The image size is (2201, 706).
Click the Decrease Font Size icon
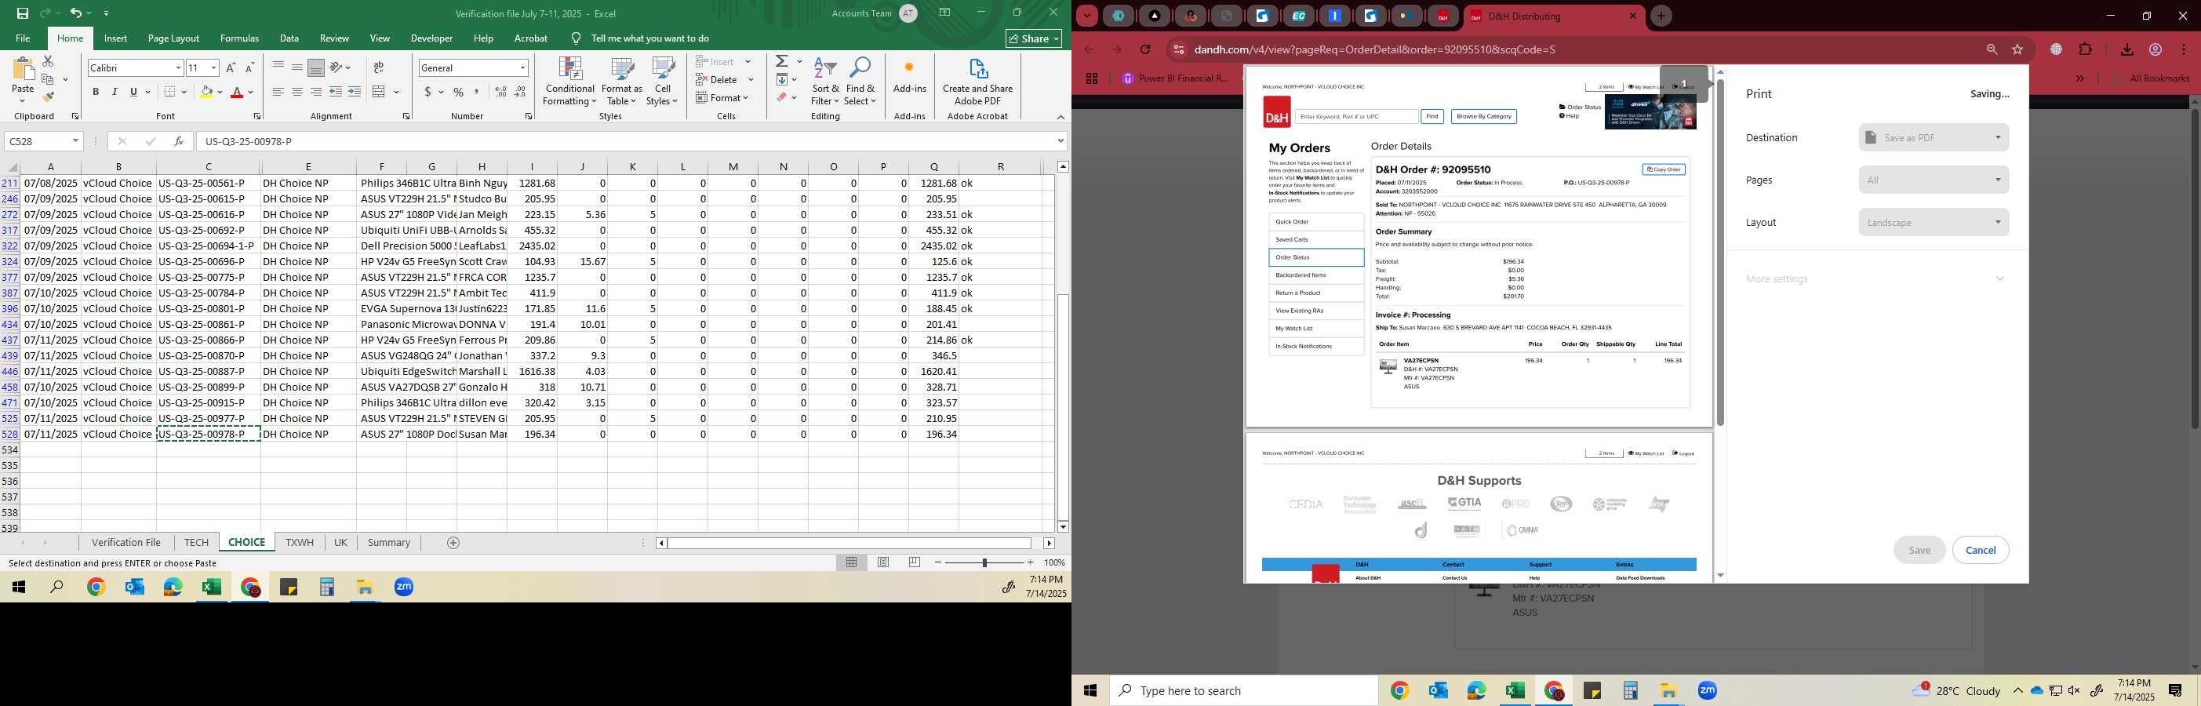[x=249, y=67]
